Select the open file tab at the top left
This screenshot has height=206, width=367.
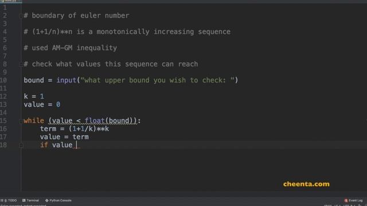tap(11, 1)
